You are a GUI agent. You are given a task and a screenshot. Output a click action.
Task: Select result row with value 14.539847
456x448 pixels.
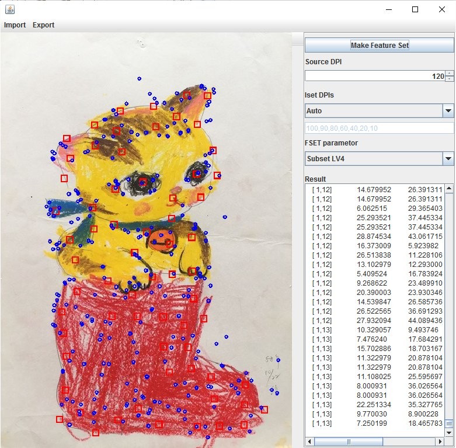tap(375, 302)
